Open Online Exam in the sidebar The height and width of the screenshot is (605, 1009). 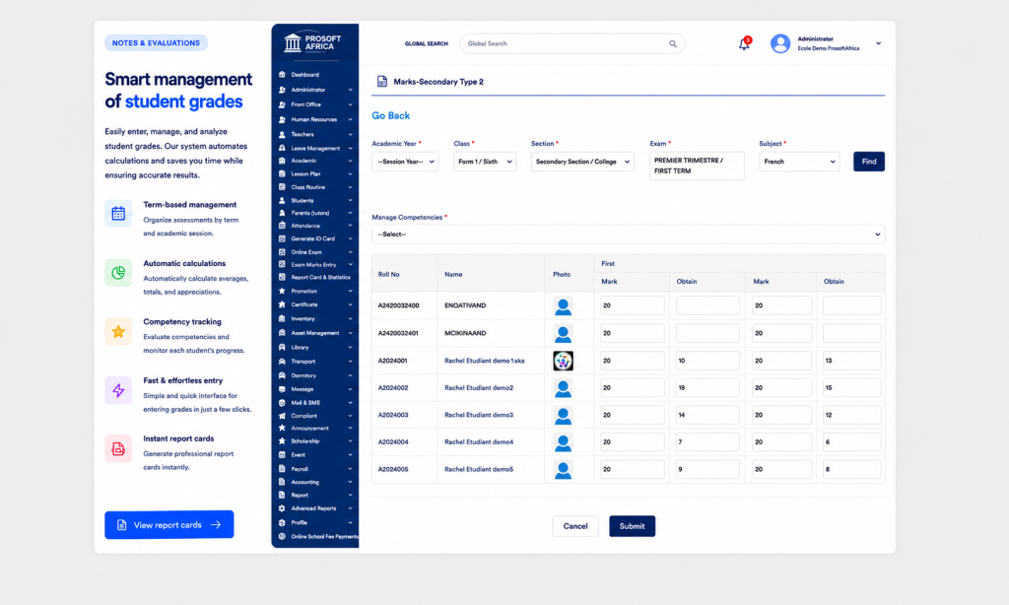tap(315, 251)
